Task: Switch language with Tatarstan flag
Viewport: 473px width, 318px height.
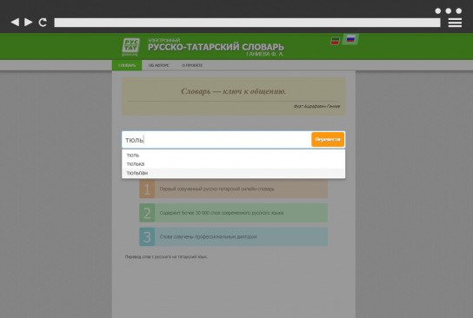Action: [x=335, y=41]
